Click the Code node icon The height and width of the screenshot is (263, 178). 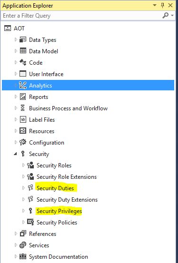(x=23, y=62)
